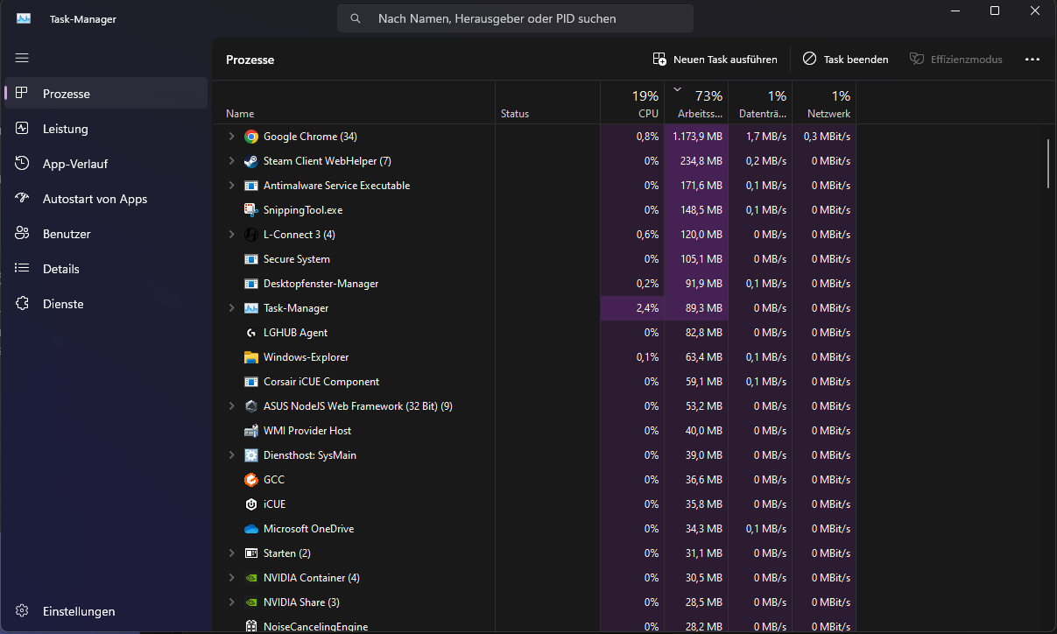Screen dimensions: 1057x634
Task: Sort by the Arbeitsspeicher column header
Action: [x=696, y=102]
